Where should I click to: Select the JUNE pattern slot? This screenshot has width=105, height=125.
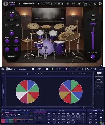[99, 79]
